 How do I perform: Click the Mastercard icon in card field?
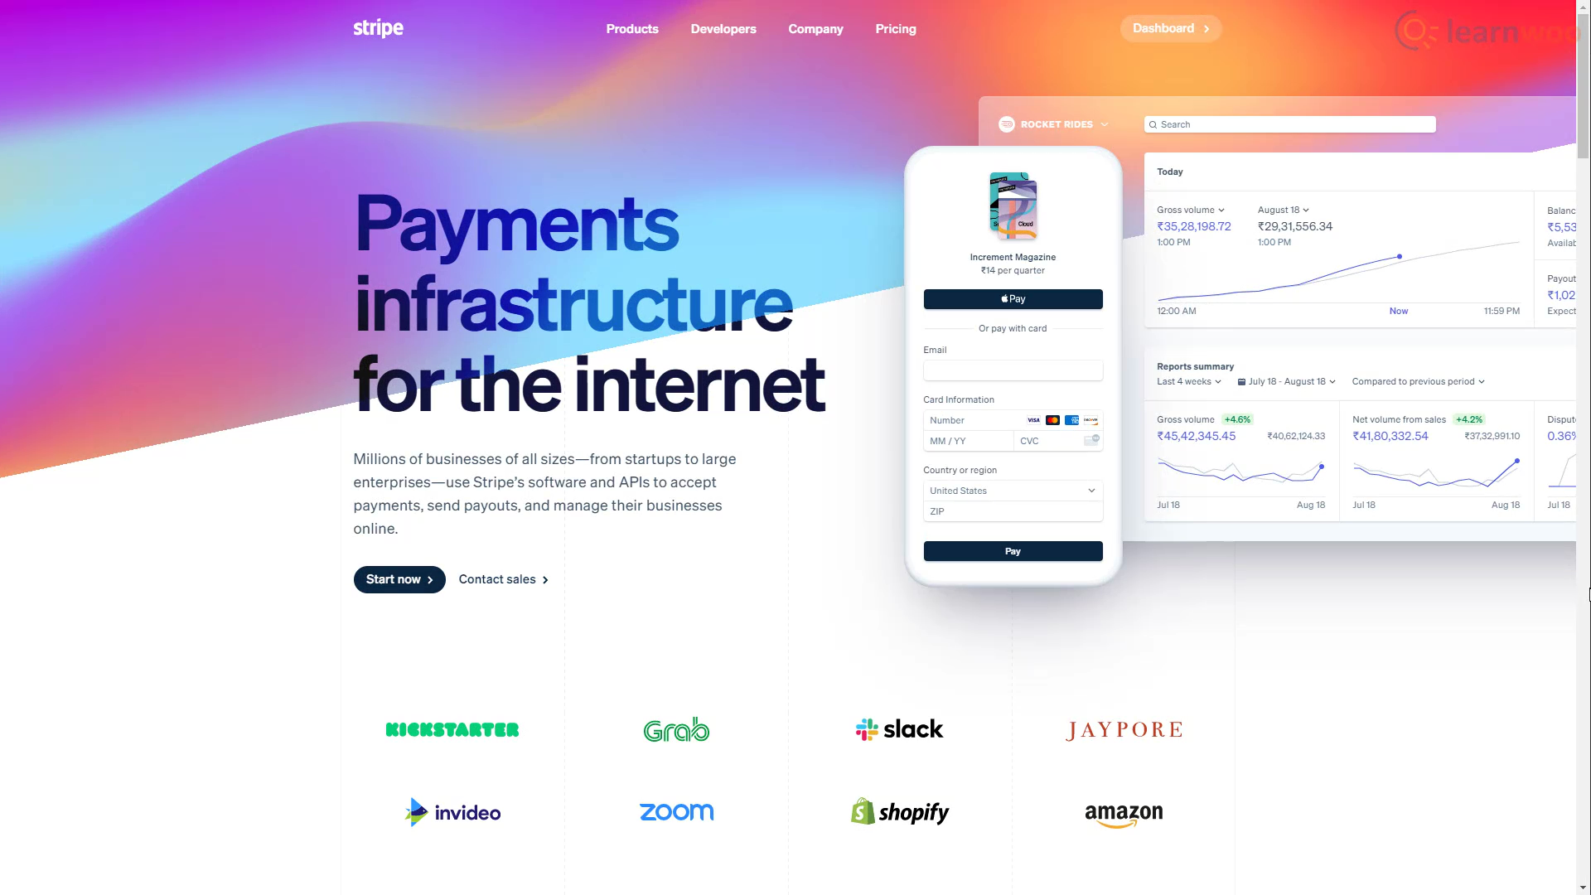click(1053, 419)
